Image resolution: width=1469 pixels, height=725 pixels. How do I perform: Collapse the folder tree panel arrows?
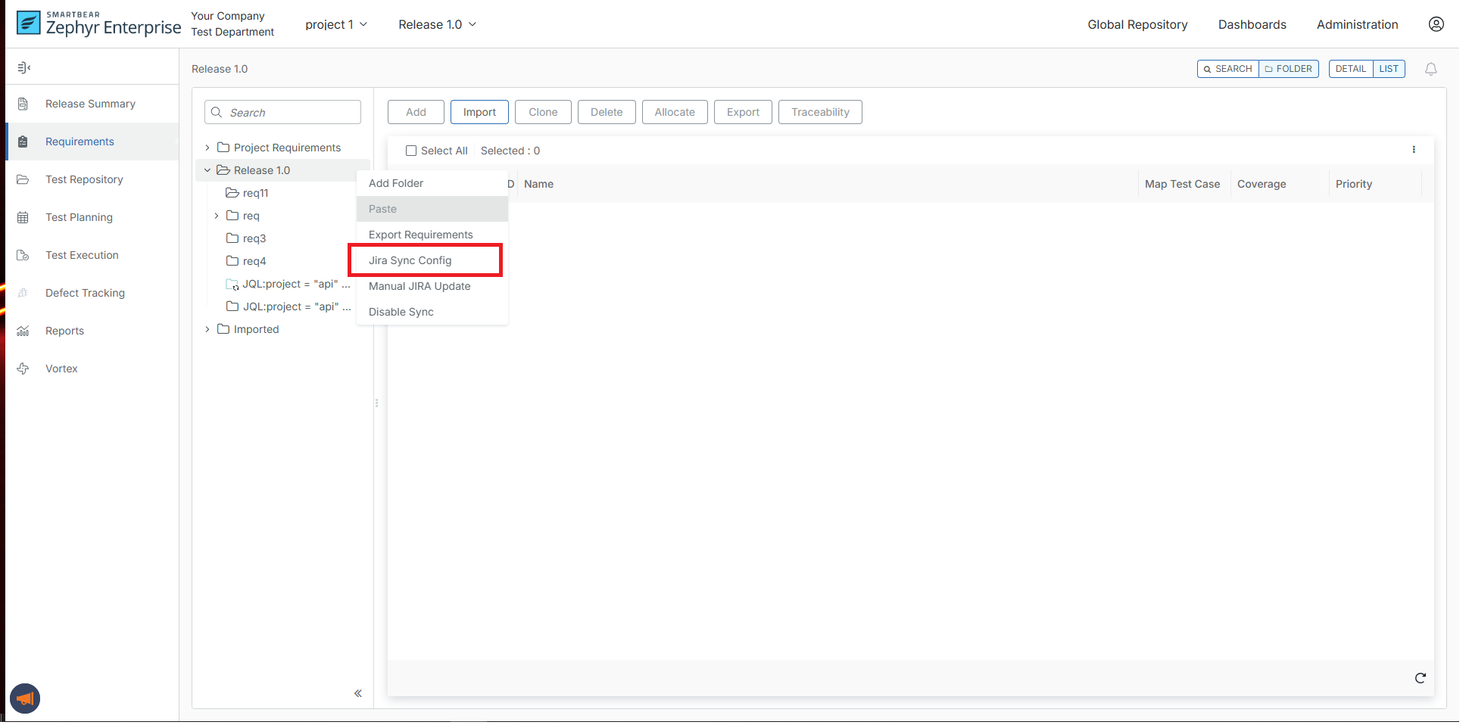pyautogui.click(x=358, y=693)
